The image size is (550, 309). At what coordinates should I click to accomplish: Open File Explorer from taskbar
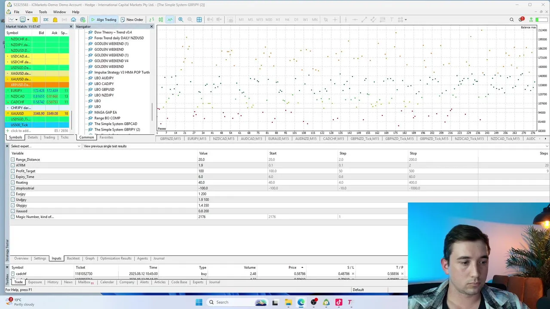tap(288, 302)
